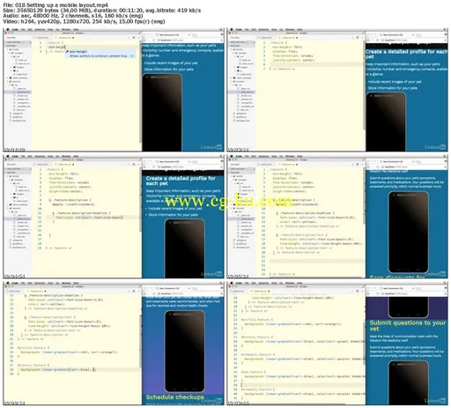Click the phone mockup image in top-left frame
451x408 pixels.
coord(162,112)
